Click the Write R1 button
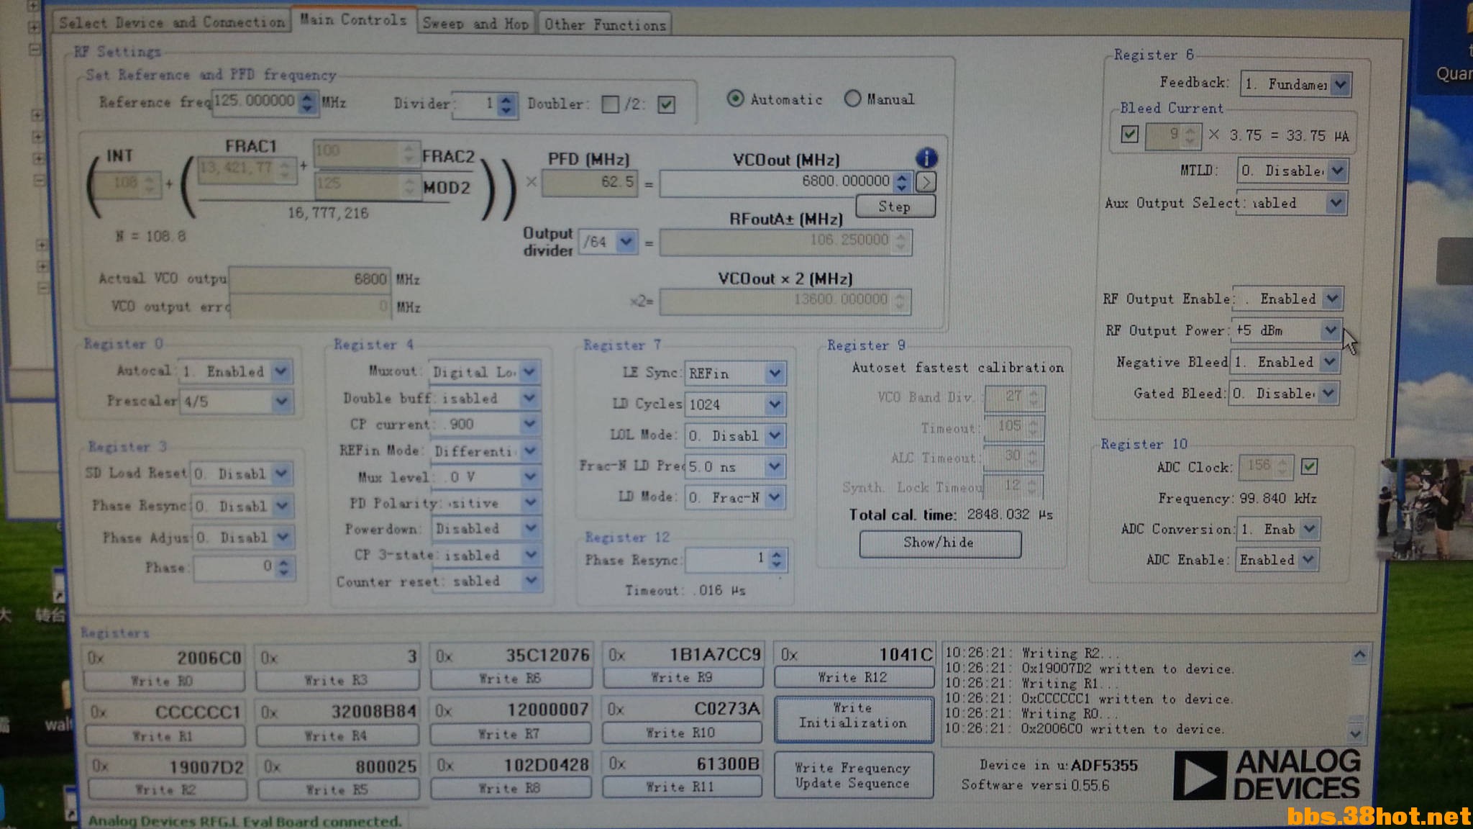The width and height of the screenshot is (1473, 829). point(165,735)
